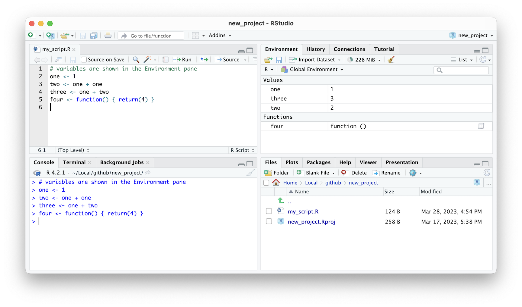Screen dimensions: 522x307
Task: Click the broom icon to clear Environment objects
Action: (391, 59)
